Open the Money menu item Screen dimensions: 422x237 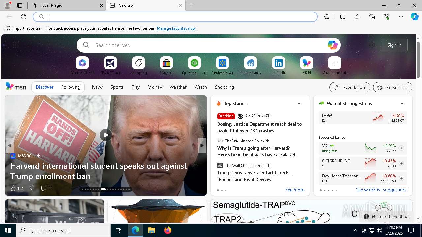click(155, 87)
